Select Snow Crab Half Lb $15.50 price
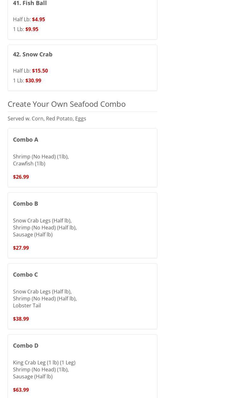 40,71
